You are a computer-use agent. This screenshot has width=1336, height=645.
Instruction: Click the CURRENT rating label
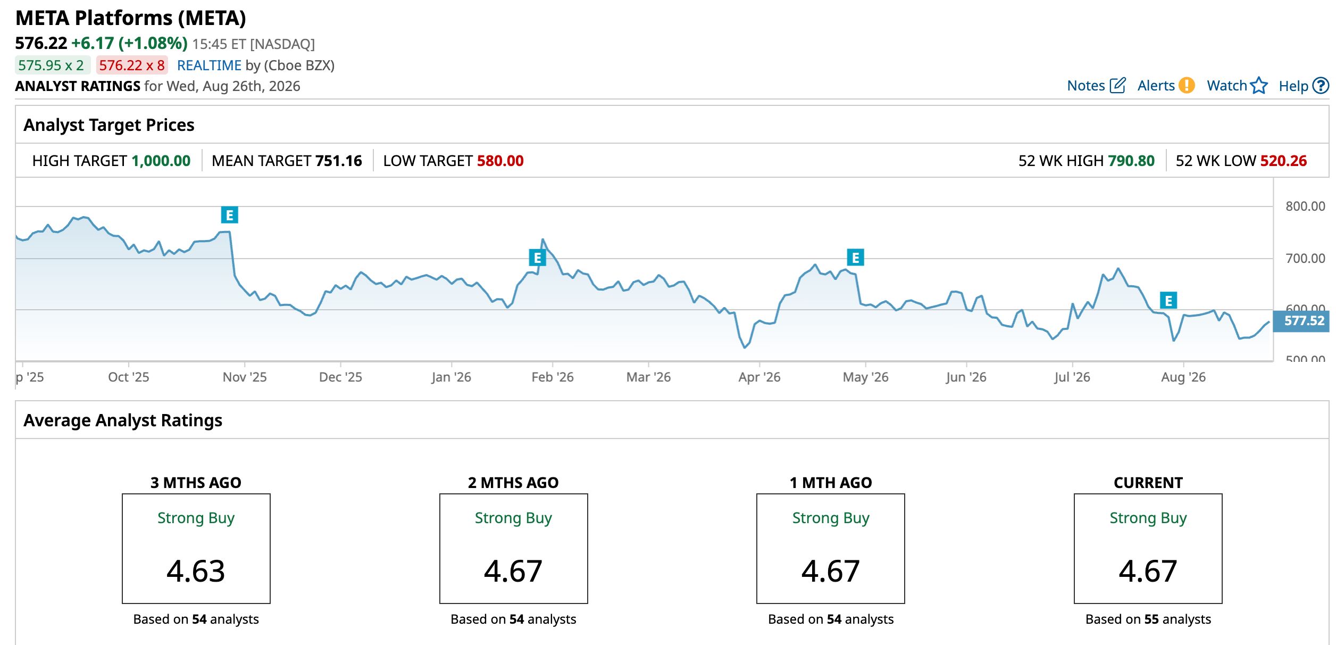[1148, 483]
